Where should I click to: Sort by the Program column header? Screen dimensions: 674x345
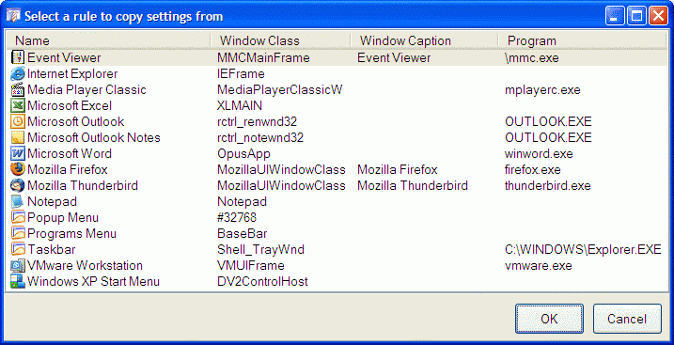tap(583, 40)
